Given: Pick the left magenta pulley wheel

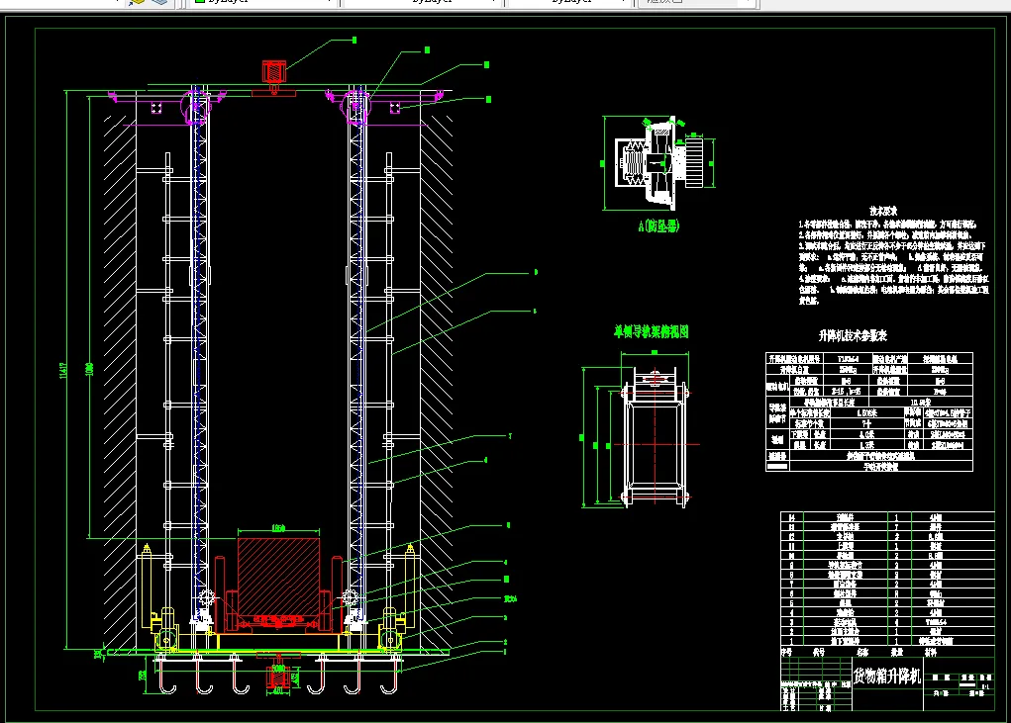Looking at the screenshot, I should 196,106.
